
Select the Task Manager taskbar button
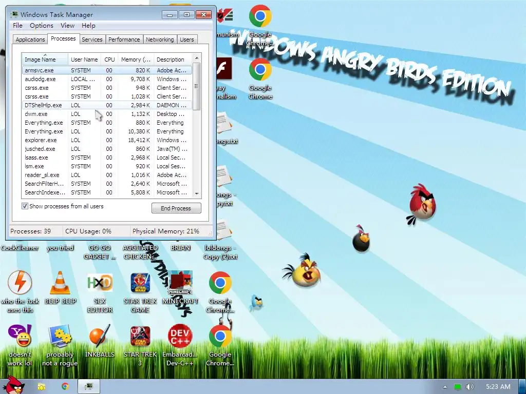point(89,387)
